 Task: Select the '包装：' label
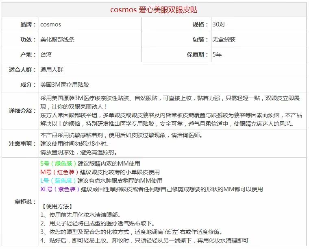[200, 39]
